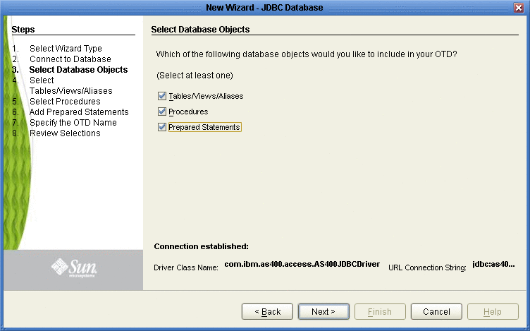Viewport: 530px width, 331px height.
Task: Click step 8 Review Selections
Action: (65, 133)
